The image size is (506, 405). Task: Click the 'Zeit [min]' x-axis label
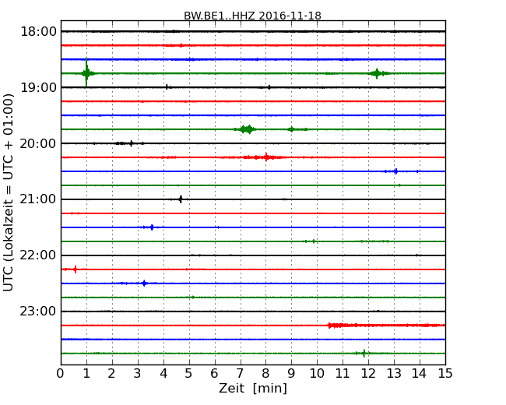253,388
